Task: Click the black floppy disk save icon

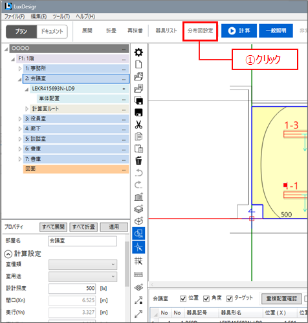Action: point(138,113)
